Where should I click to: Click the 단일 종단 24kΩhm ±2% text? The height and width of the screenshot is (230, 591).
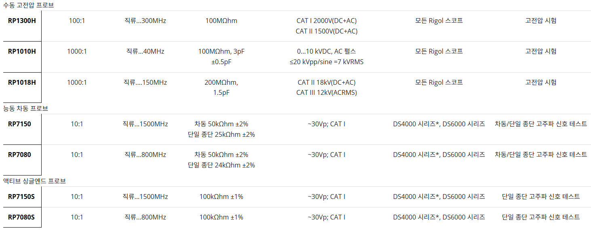pyautogui.click(x=221, y=165)
